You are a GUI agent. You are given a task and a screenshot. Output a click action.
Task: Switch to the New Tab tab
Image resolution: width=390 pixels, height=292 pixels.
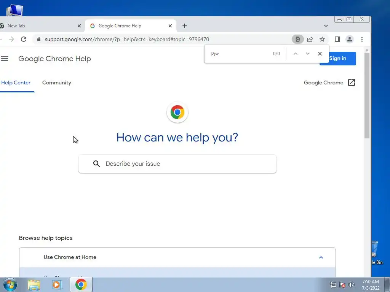coord(40,26)
